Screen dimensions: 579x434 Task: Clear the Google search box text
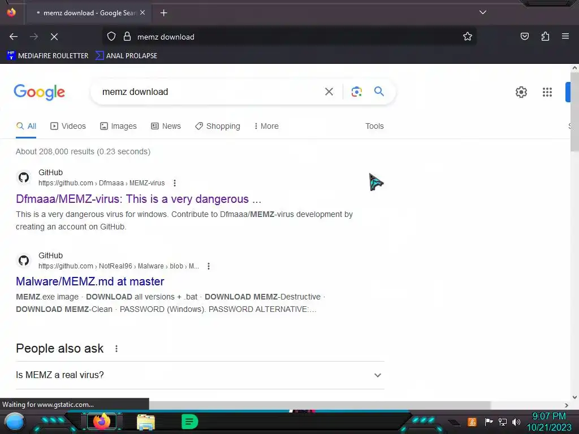click(x=329, y=92)
